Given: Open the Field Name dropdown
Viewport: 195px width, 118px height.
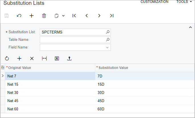Looking at the screenshot, I should click(107, 48).
